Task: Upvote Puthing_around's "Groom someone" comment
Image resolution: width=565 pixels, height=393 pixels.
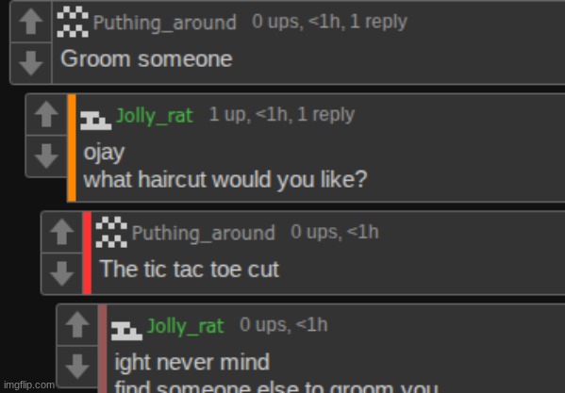Action: pos(31,22)
